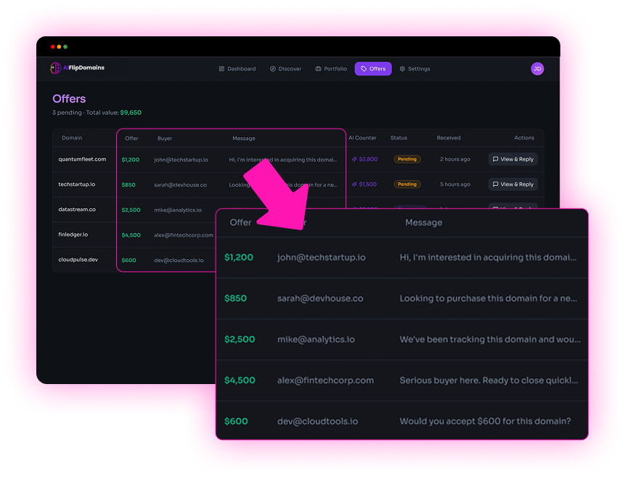
Task: Click the Pending badge in quantumfleet.com row
Action: point(407,159)
